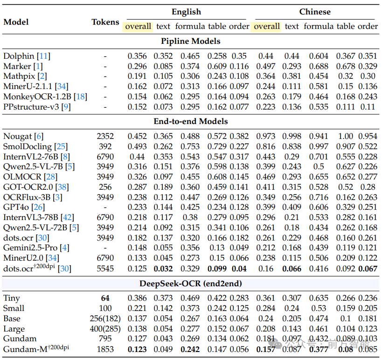Open reference [25] for SmolDocling

click(62, 146)
